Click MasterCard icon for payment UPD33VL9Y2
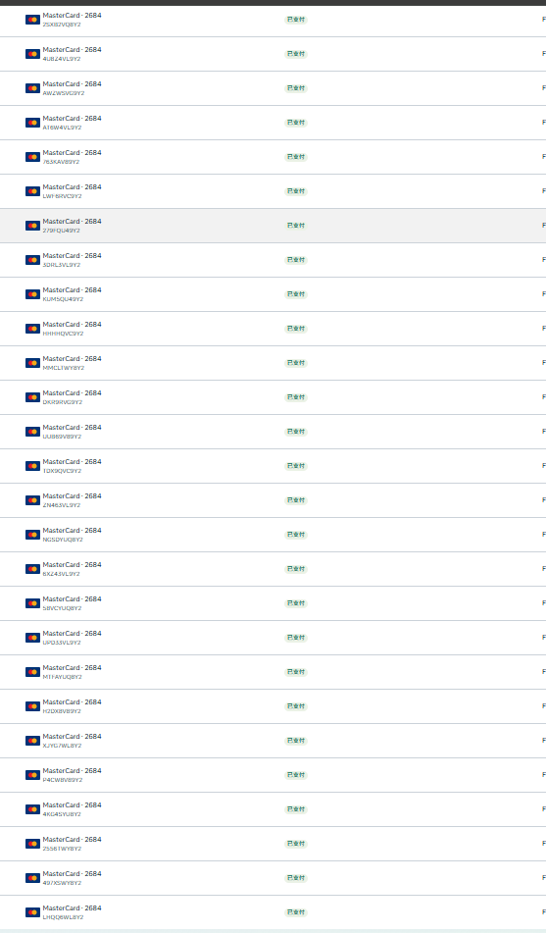Image resolution: width=546 pixels, height=933 pixels. click(x=32, y=638)
